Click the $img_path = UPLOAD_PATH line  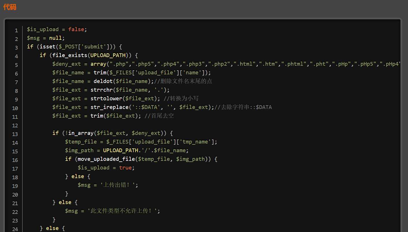pyautogui.click(x=127, y=150)
